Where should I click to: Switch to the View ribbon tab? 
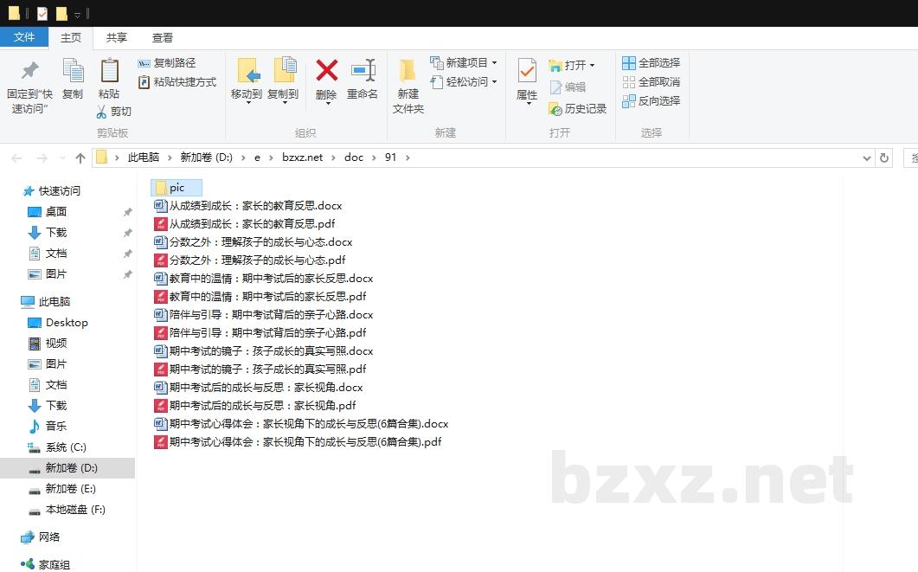point(163,37)
